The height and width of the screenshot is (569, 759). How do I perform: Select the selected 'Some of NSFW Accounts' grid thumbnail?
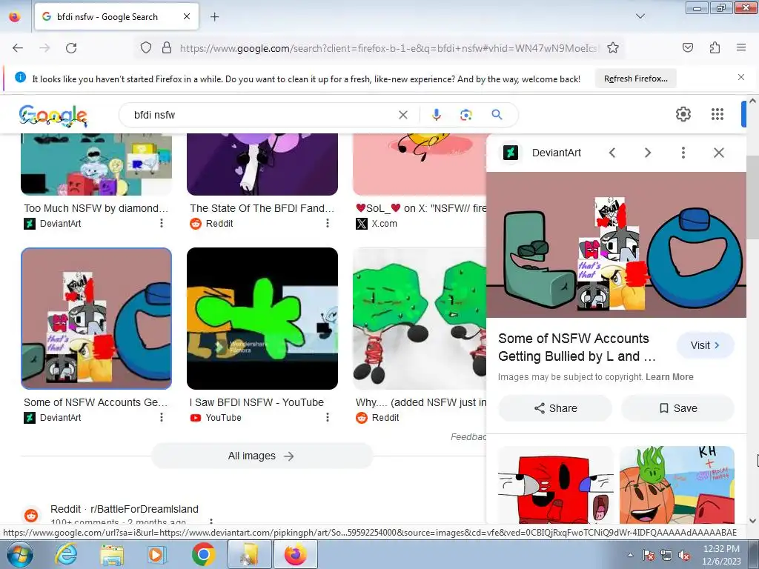[96, 319]
